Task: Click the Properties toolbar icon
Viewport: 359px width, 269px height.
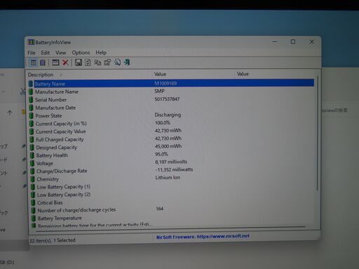Action: [107, 62]
